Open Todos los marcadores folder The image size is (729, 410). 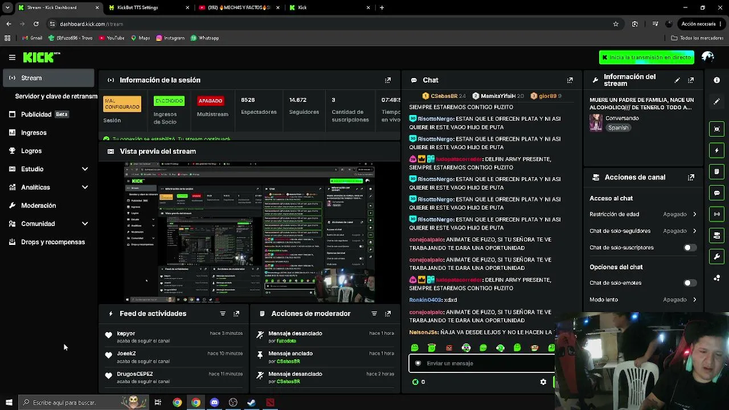tap(697, 38)
